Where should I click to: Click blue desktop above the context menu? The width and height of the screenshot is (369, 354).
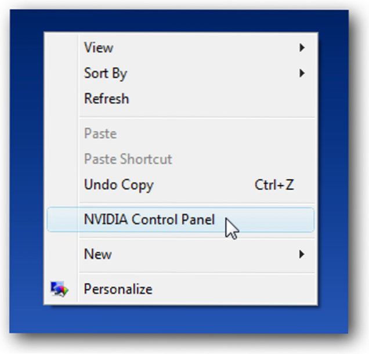174,20
